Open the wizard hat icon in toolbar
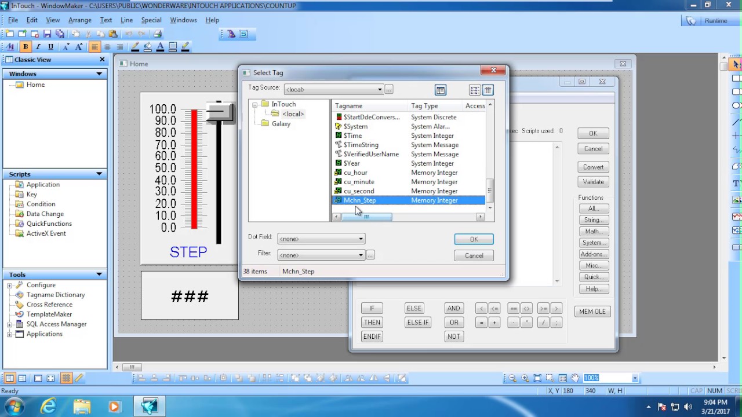Screen dimensions: 742x417 point(231,34)
